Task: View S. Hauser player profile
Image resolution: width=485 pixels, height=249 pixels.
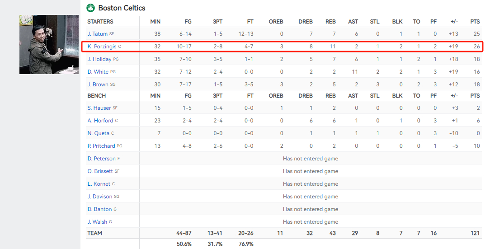Action: point(99,108)
